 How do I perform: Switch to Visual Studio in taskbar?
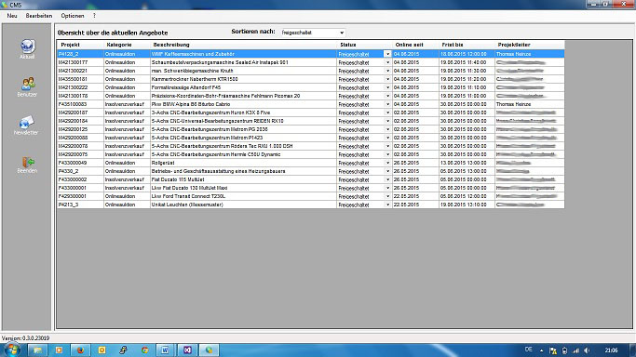coord(187,350)
